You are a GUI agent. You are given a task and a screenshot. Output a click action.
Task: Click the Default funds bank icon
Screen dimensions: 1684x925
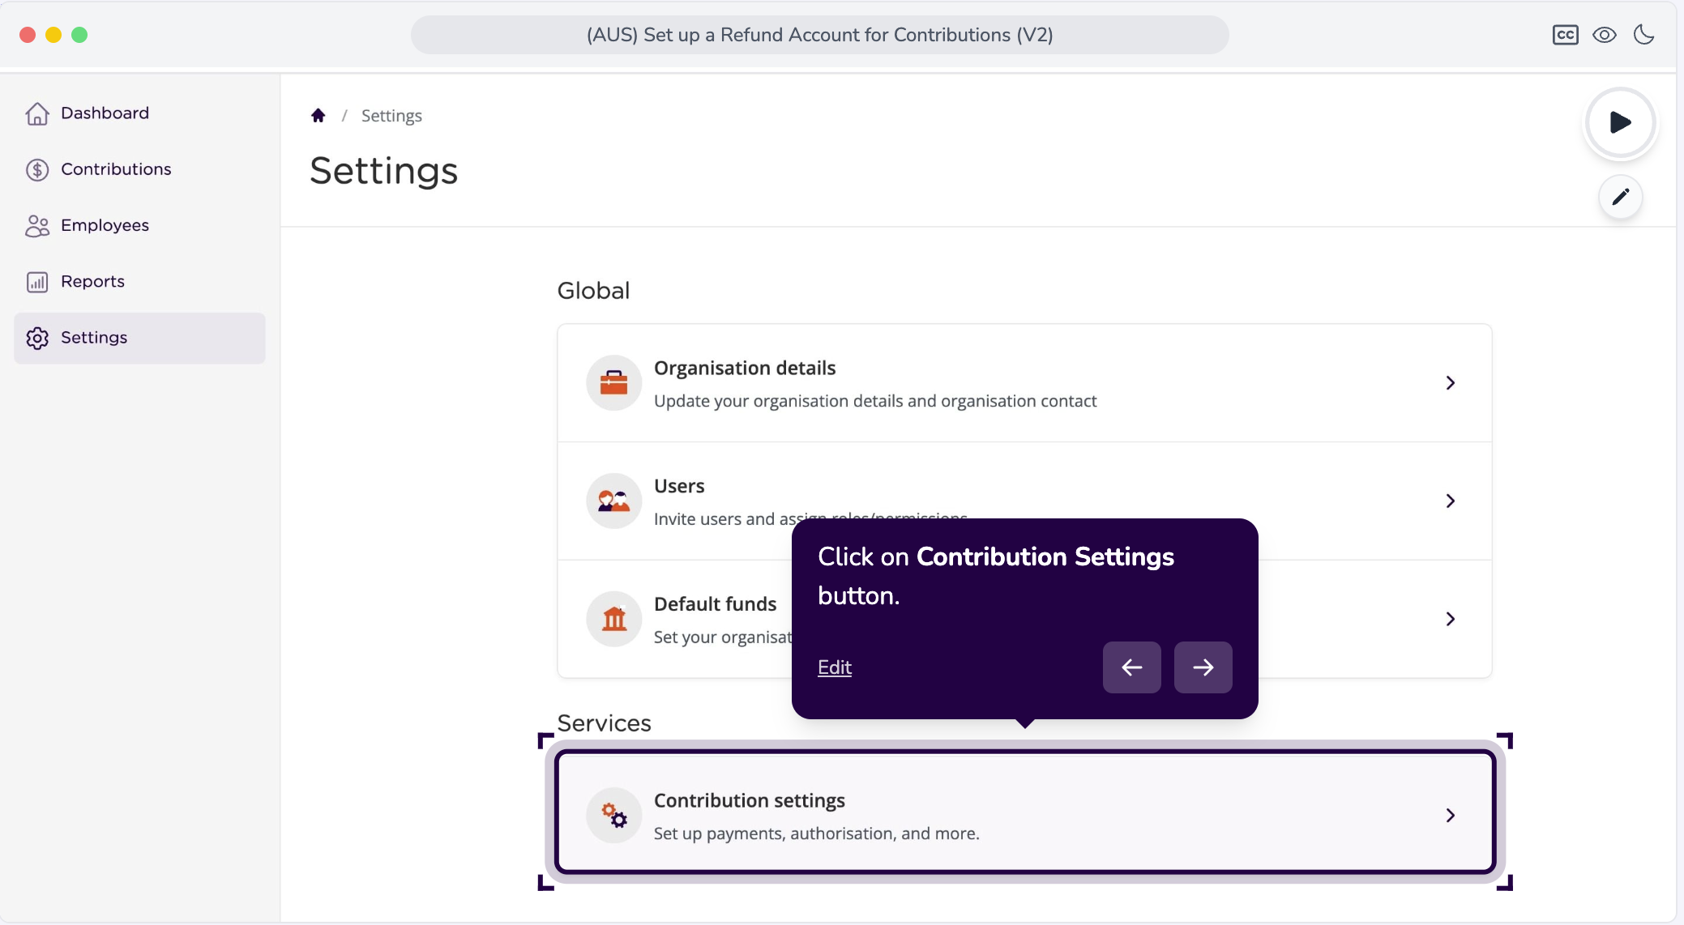(613, 619)
